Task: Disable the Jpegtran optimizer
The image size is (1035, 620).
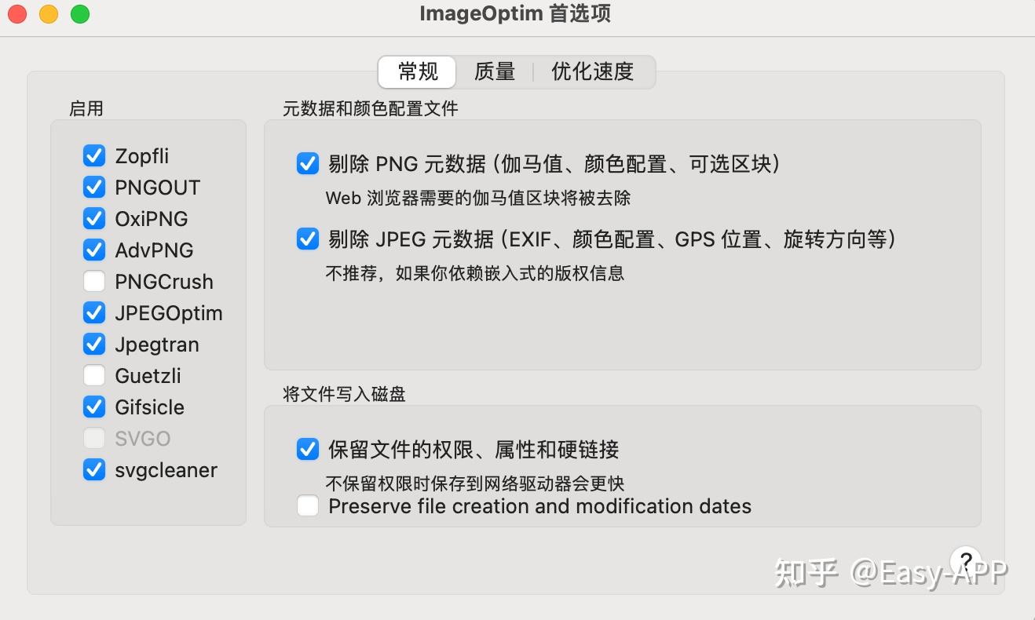Action: [x=93, y=344]
